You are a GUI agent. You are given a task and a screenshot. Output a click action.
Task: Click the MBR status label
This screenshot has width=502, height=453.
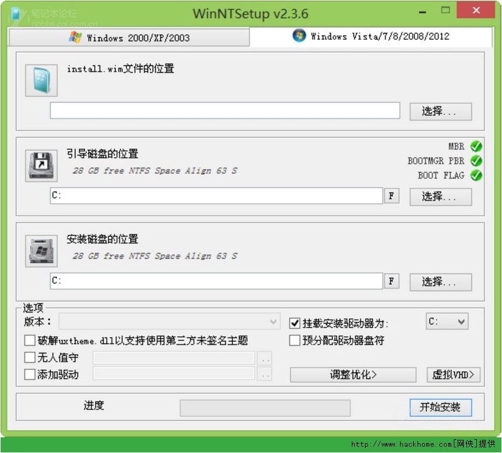(456, 146)
